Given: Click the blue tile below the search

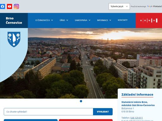Looking at the screenshot, I should point(31,120).
